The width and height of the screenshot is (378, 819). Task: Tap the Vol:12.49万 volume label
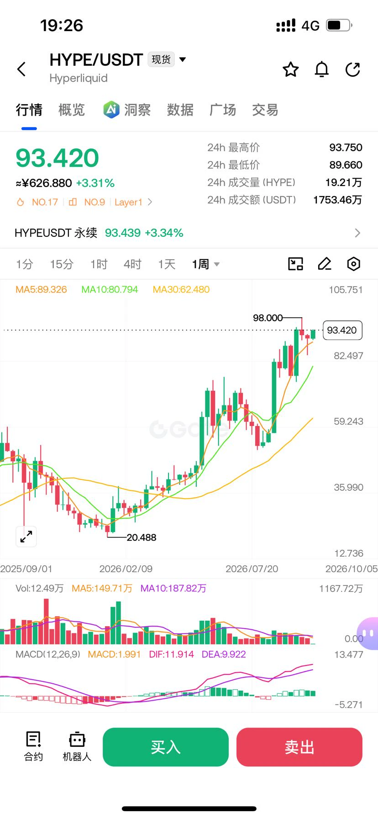40,588
